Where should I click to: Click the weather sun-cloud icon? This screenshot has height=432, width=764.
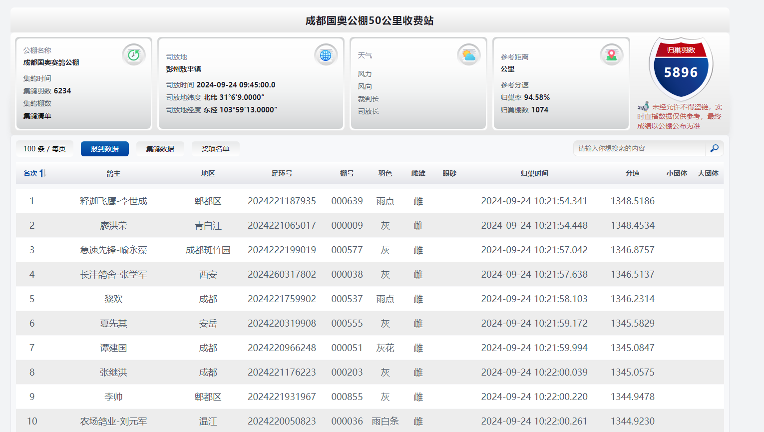click(468, 55)
